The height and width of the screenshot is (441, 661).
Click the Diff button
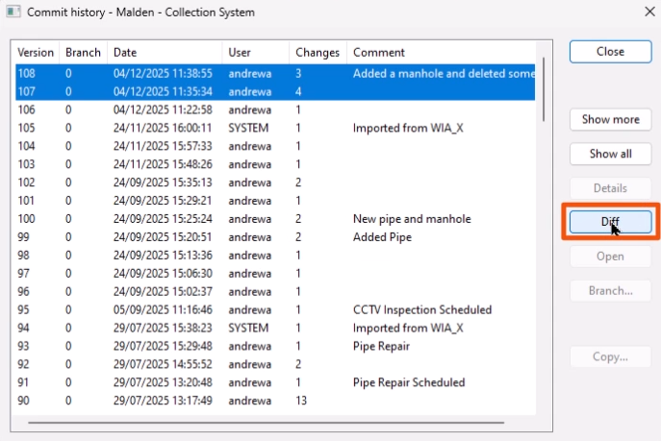click(x=610, y=222)
